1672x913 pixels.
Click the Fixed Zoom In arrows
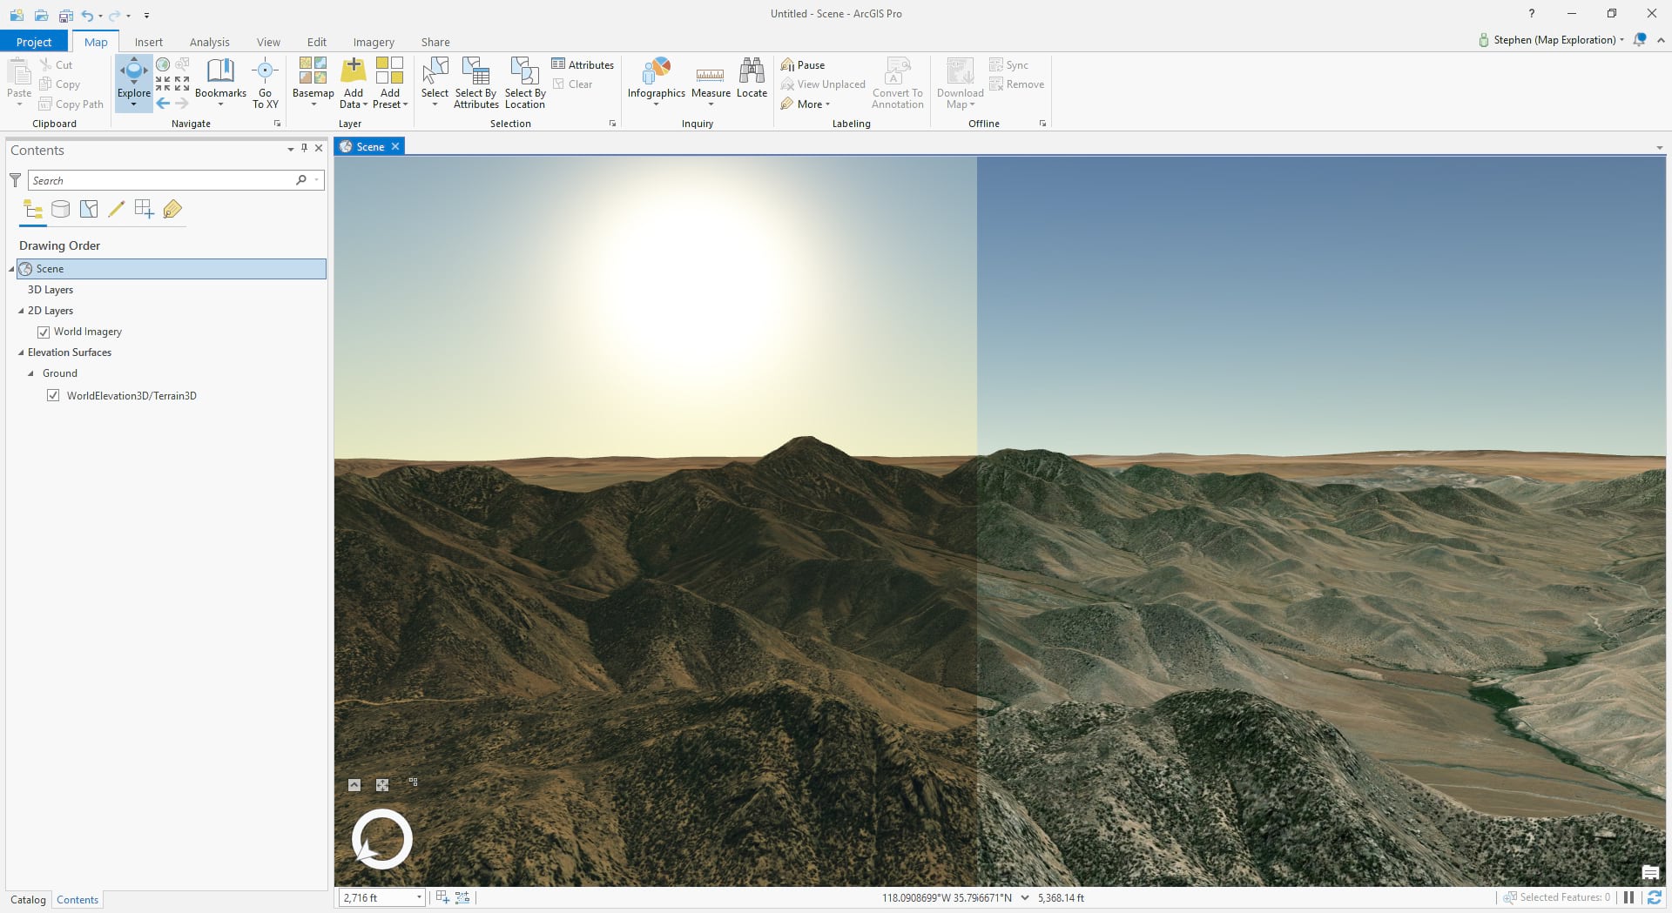[x=163, y=84]
